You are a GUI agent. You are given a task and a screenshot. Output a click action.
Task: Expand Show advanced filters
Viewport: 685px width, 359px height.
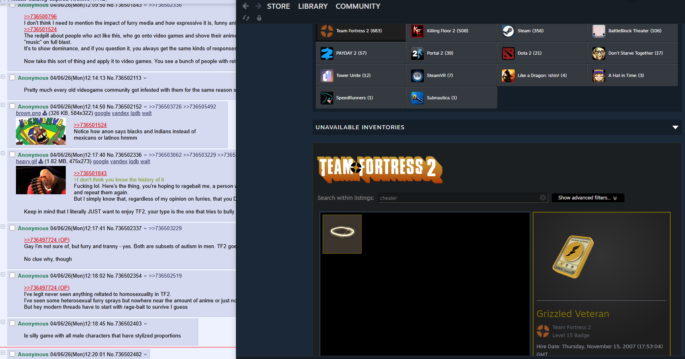pos(588,198)
